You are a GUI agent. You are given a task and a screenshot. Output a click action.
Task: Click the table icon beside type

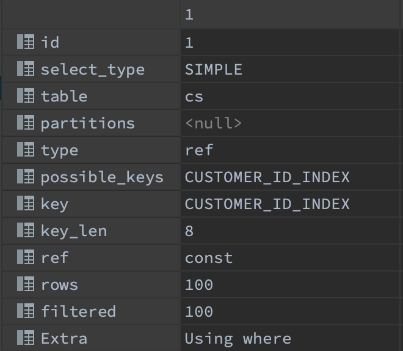25,150
